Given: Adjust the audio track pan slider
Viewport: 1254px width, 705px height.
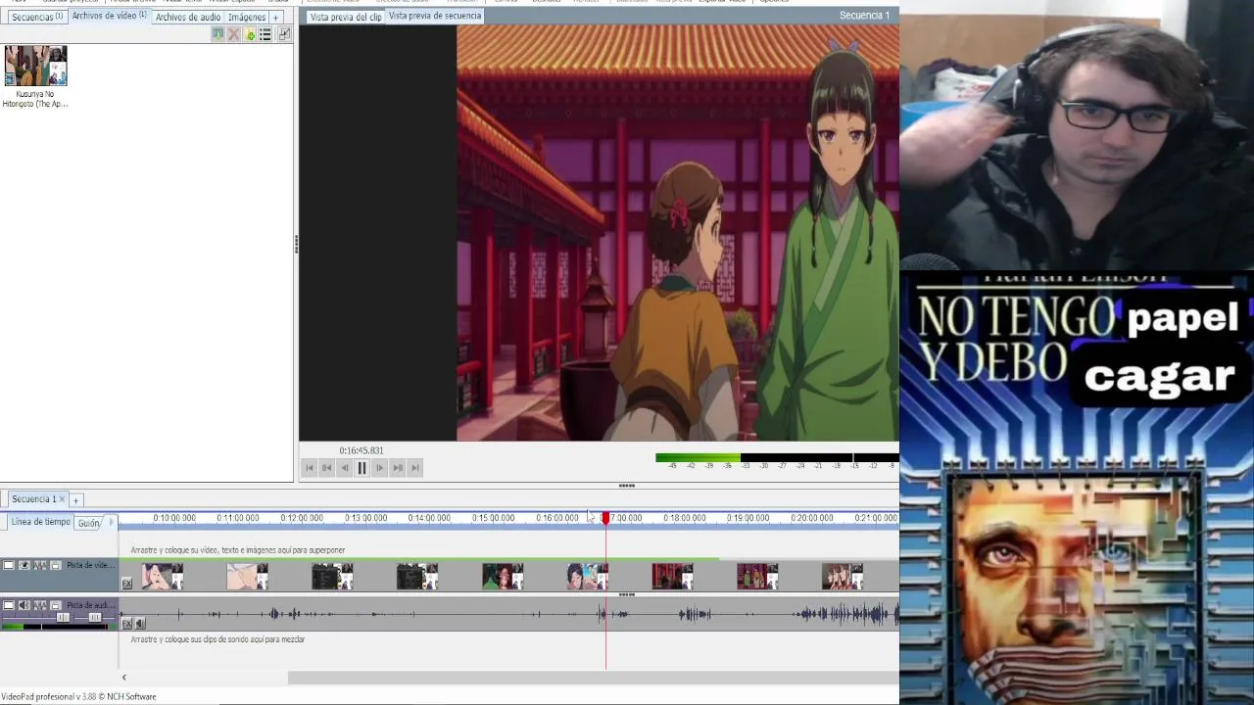Looking at the screenshot, I should (95, 618).
